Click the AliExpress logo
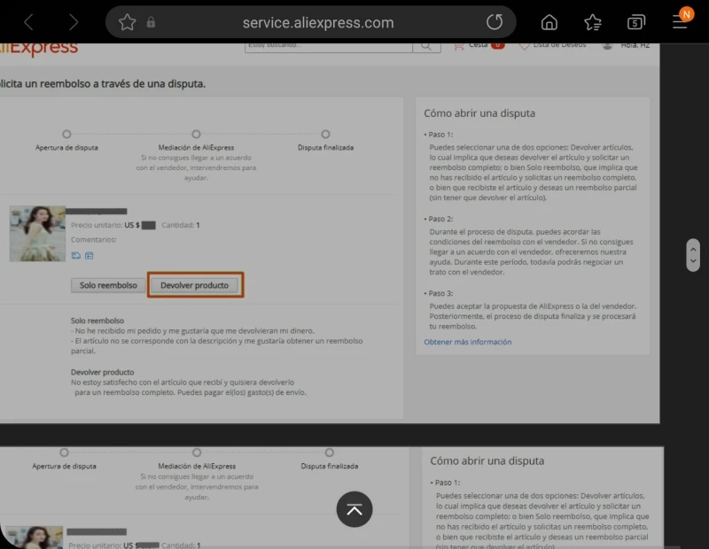709x549 pixels. click(39, 49)
